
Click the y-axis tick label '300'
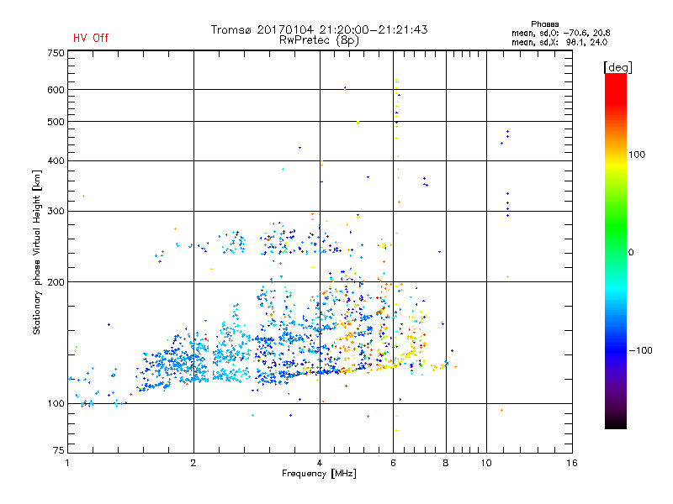(x=56, y=212)
